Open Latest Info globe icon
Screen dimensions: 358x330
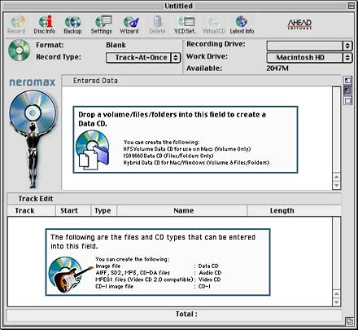[x=242, y=24]
